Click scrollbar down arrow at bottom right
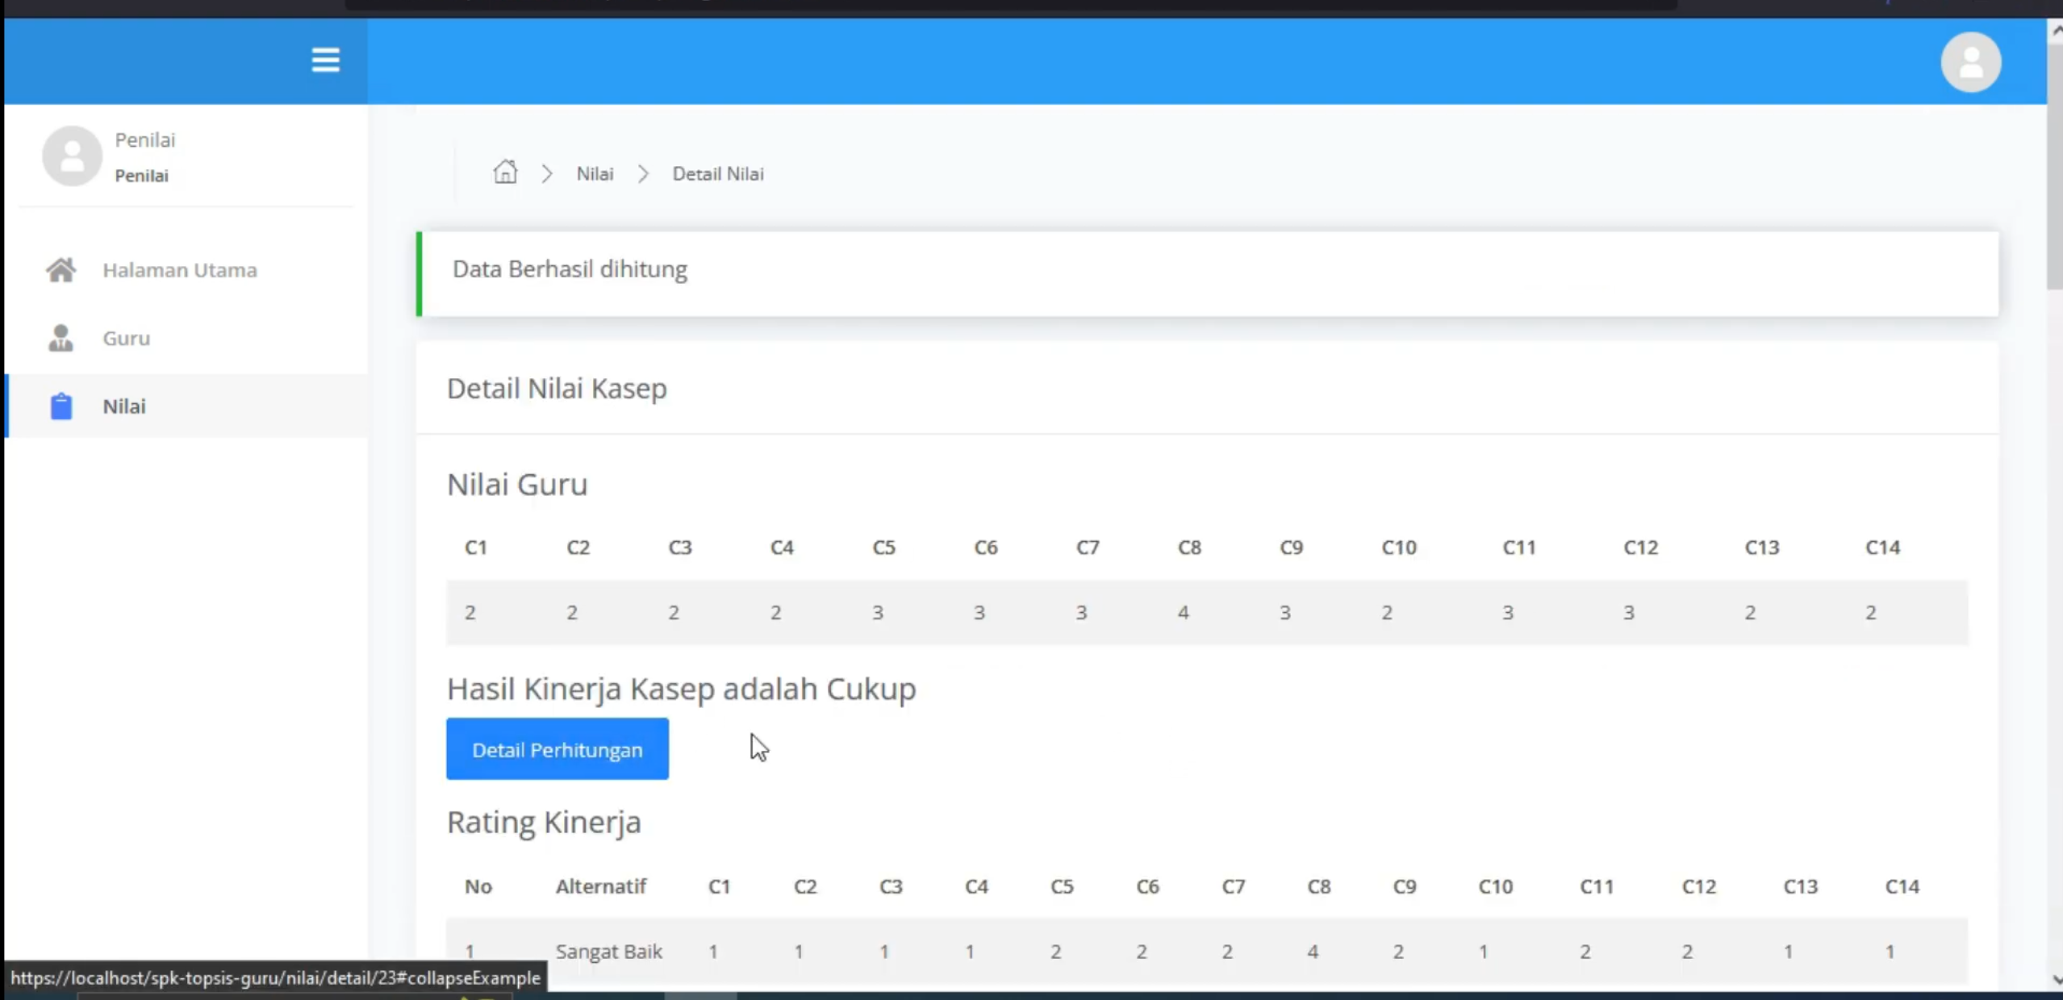 (2055, 980)
